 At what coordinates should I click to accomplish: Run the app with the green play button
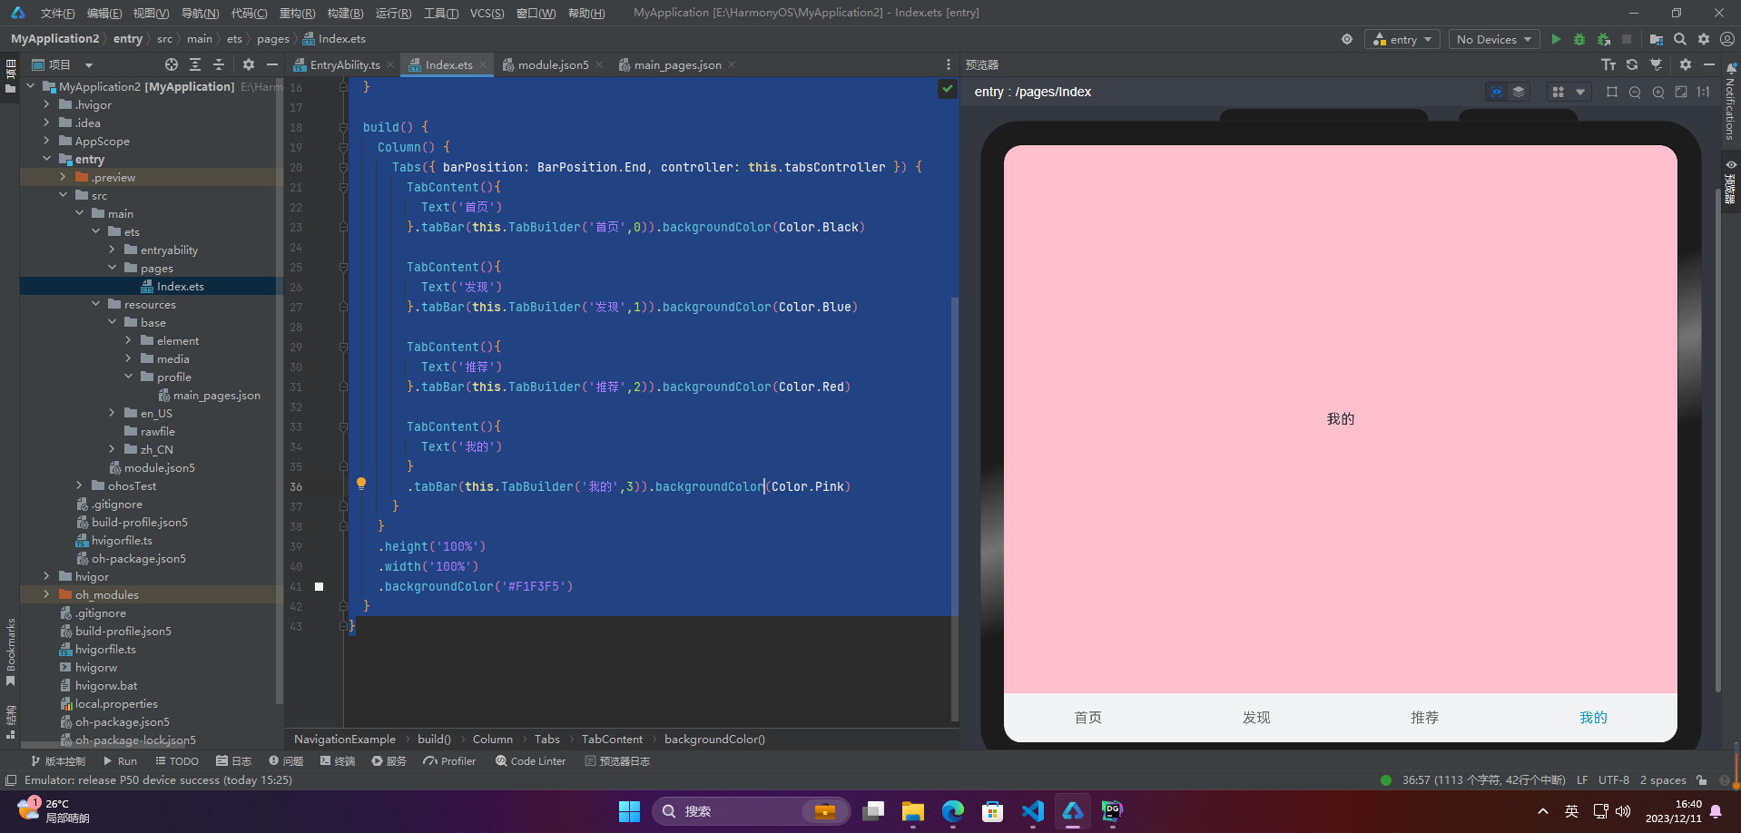click(1556, 39)
